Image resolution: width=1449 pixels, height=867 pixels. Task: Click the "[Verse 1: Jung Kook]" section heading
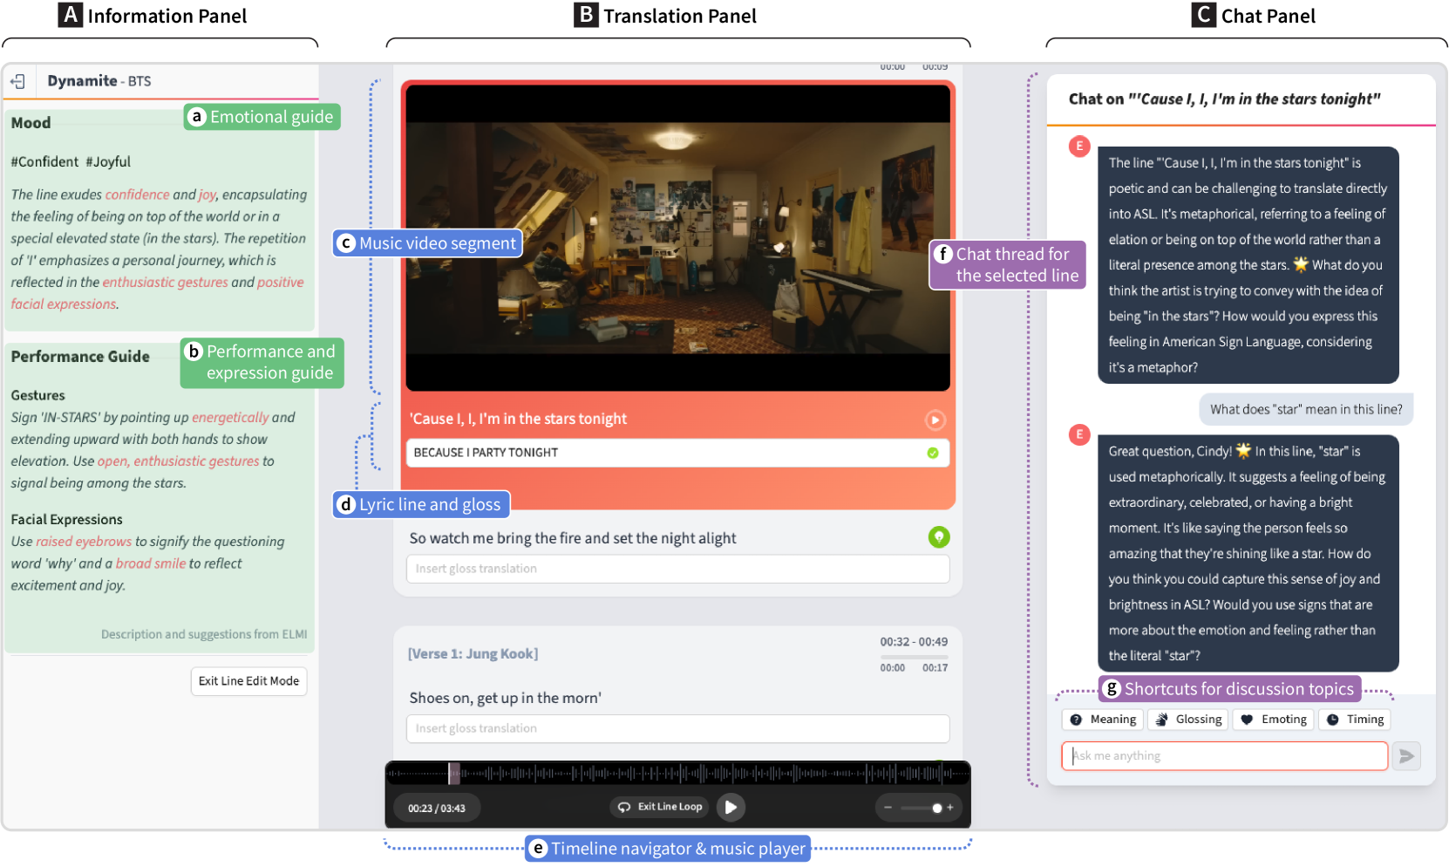coord(473,654)
